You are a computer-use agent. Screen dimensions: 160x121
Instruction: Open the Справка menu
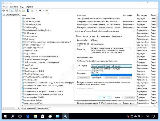[29, 7]
